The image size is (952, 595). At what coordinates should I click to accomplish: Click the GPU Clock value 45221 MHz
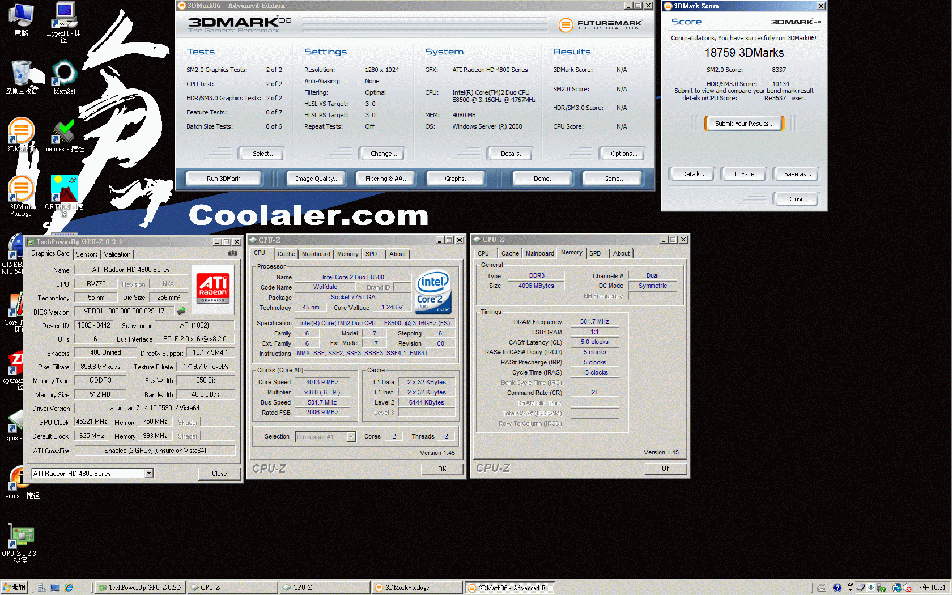[x=92, y=422]
